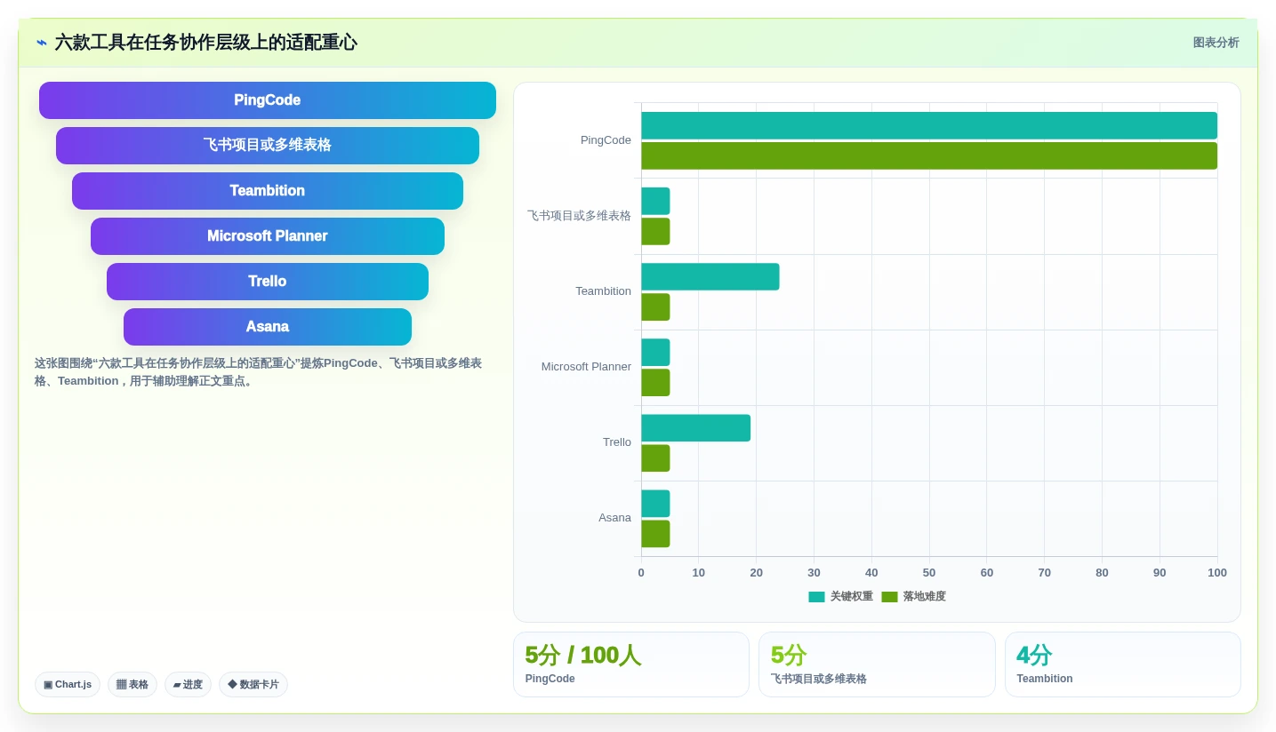Click the Asana y-axis label
This screenshot has height=732, width=1276.
(x=614, y=518)
